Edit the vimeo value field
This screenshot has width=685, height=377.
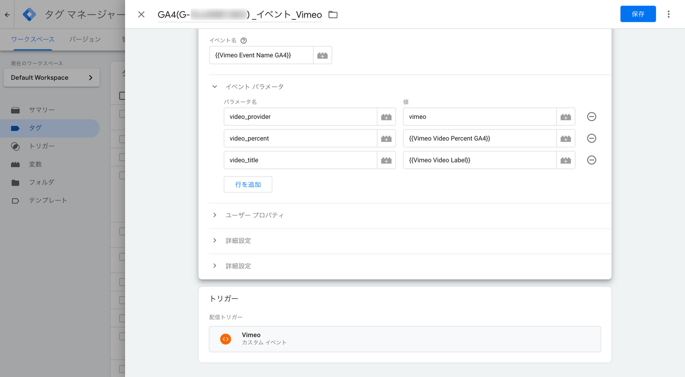point(479,117)
